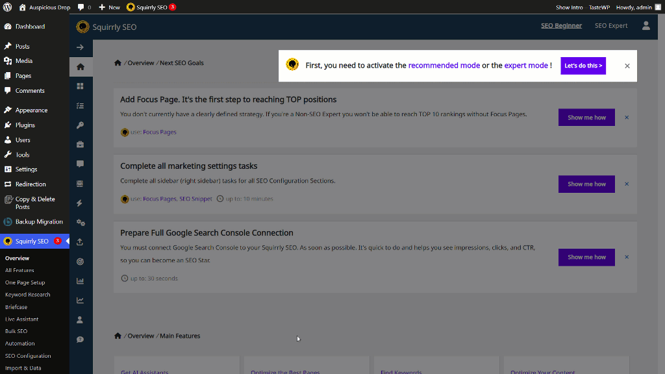Open Focus Pages link under Add Focus Page
This screenshot has height=374, width=665.
(160, 132)
